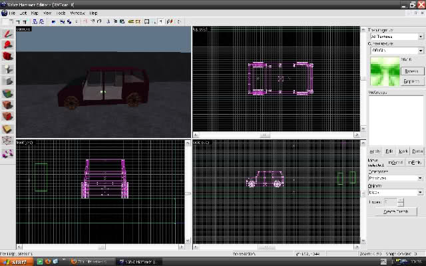Click the Paste toolbar icon
Viewport: 426px width, 266px height.
pos(122,22)
